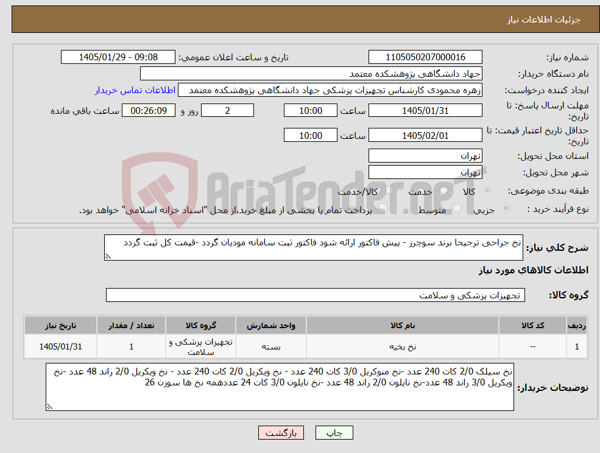Click the quantity cell showing 1
Viewport: 600px width, 453px height.
(x=131, y=346)
